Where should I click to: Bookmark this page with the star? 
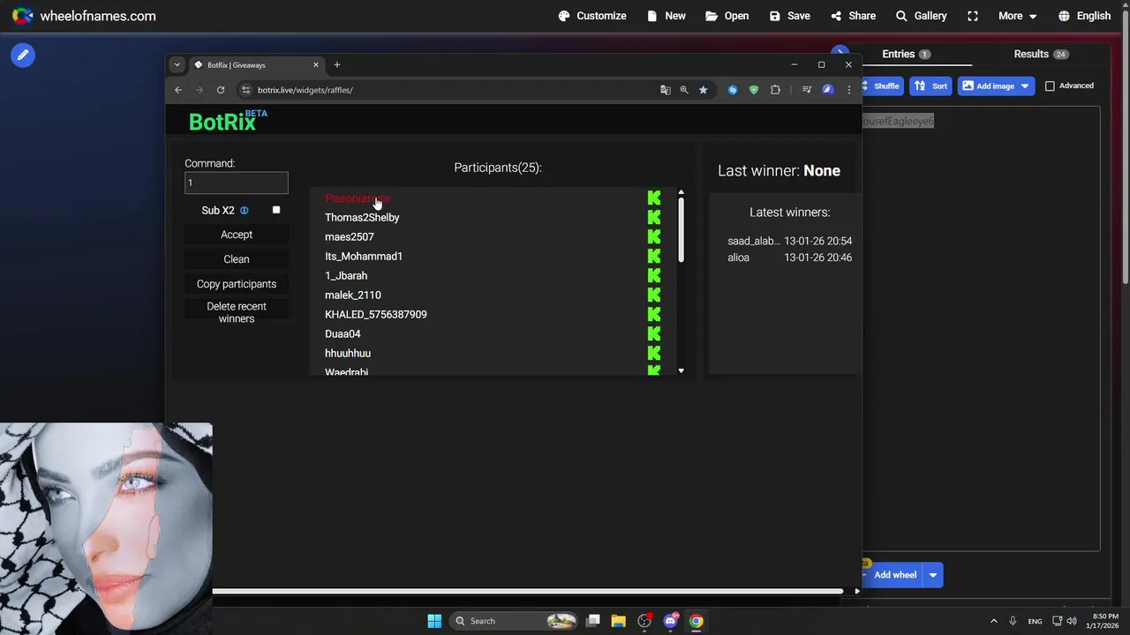tap(703, 90)
